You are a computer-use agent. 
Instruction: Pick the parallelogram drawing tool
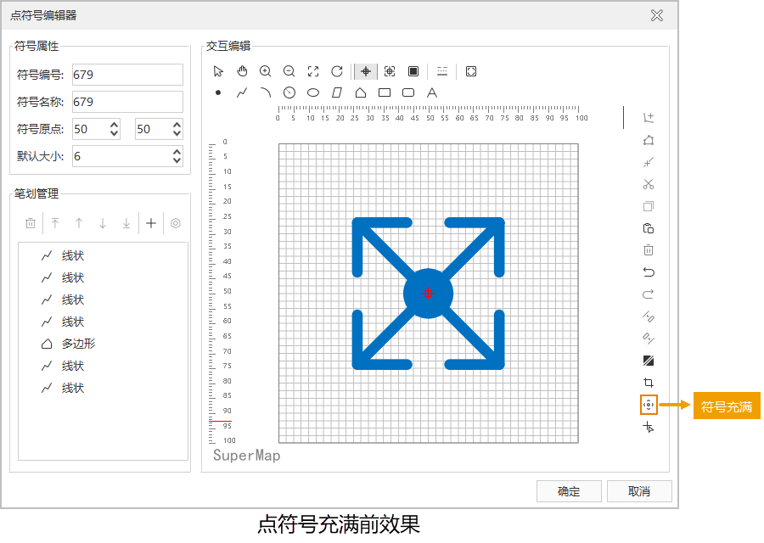[337, 92]
